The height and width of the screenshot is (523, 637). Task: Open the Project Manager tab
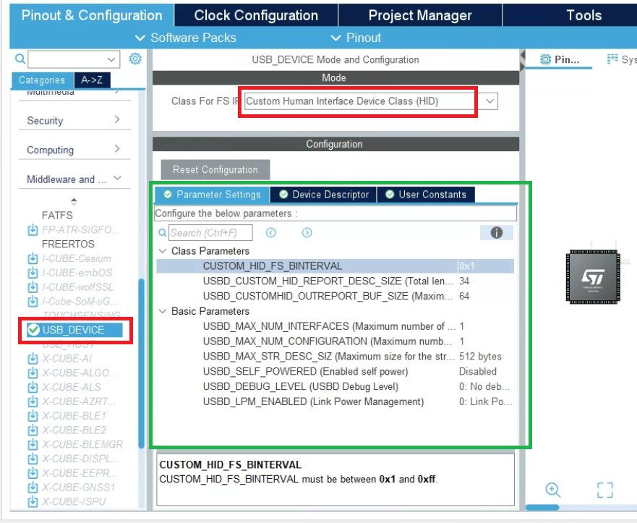coord(420,15)
